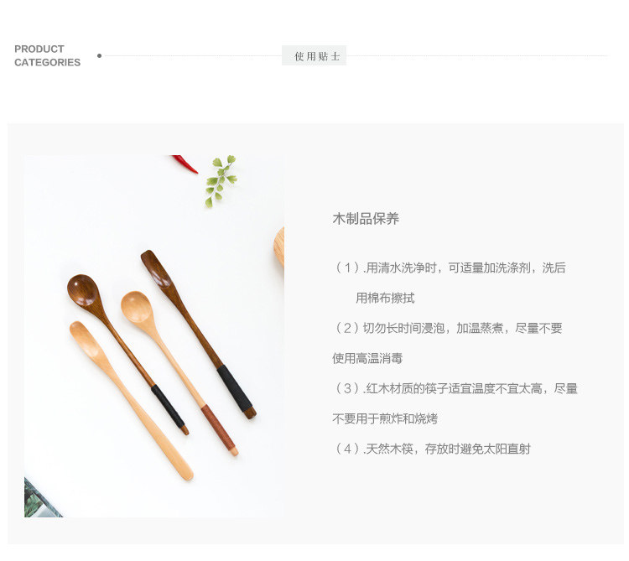Click the 木制品保养 title
This screenshot has height=561, width=629.
[366, 219]
